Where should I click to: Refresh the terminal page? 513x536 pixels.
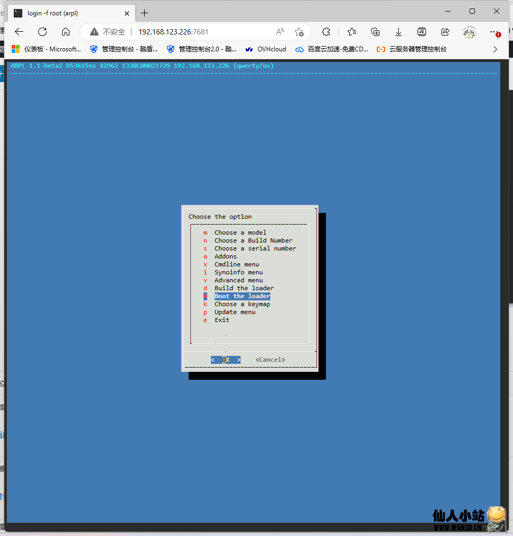[x=42, y=31]
